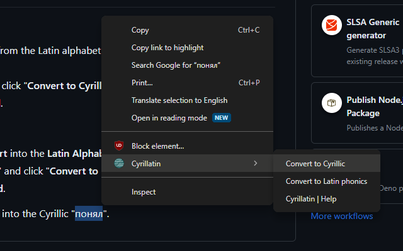Expand the Cyrillatin submenu arrow
Image resolution: width=403 pixels, height=251 pixels.
(x=255, y=164)
